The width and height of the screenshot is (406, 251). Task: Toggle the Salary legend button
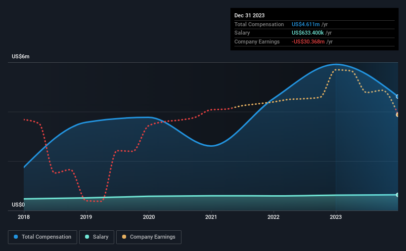(x=96, y=237)
